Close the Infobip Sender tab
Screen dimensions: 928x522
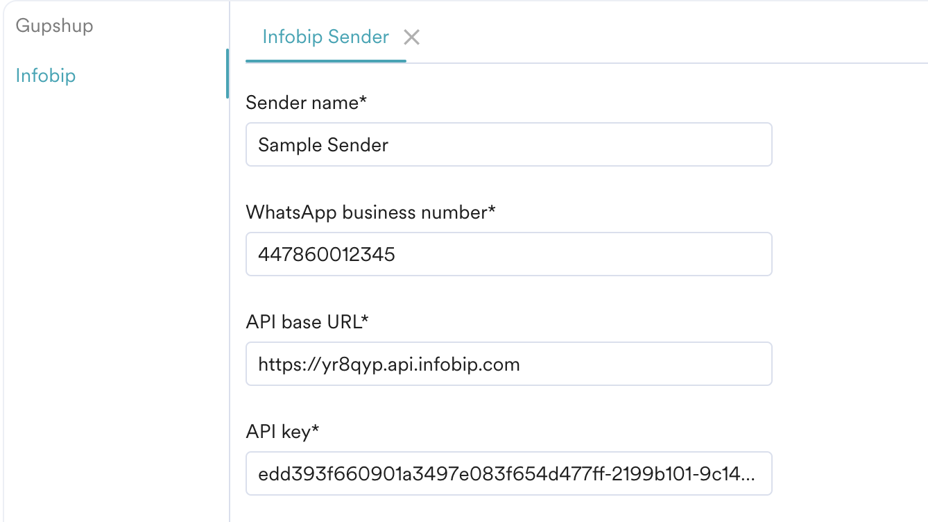412,37
